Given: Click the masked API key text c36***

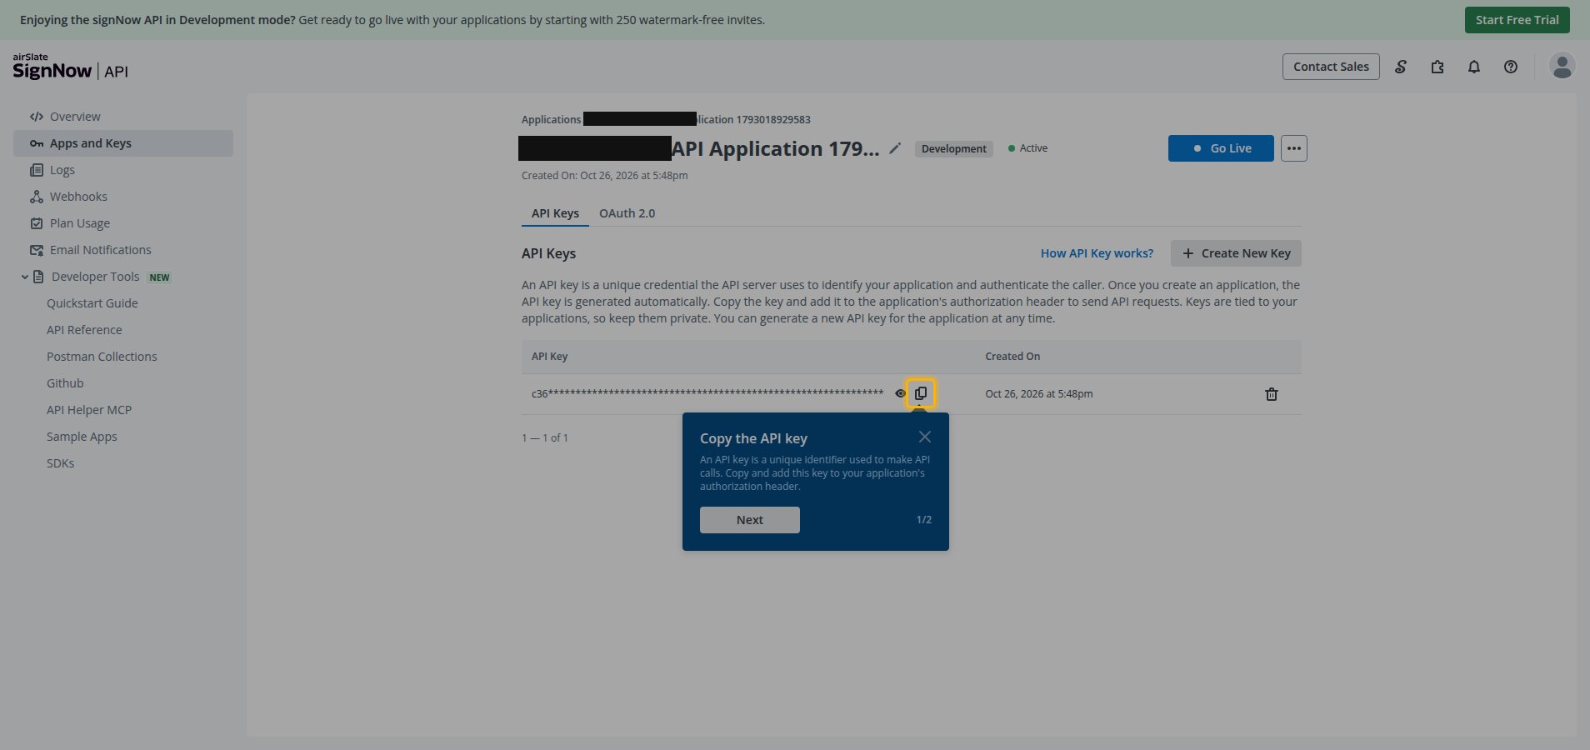Looking at the screenshot, I should point(707,393).
